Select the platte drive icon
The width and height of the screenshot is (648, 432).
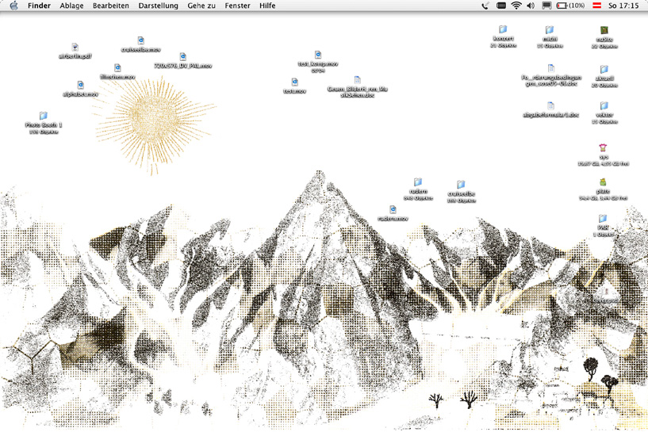(604, 183)
